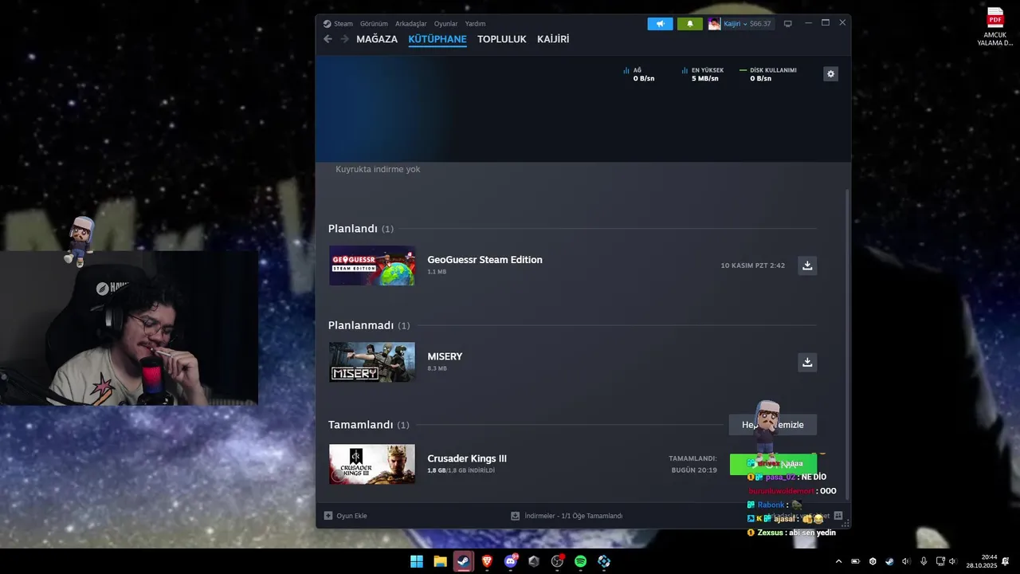Click the battery tray icon
1020x574 pixels.
[x=856, y=561]
